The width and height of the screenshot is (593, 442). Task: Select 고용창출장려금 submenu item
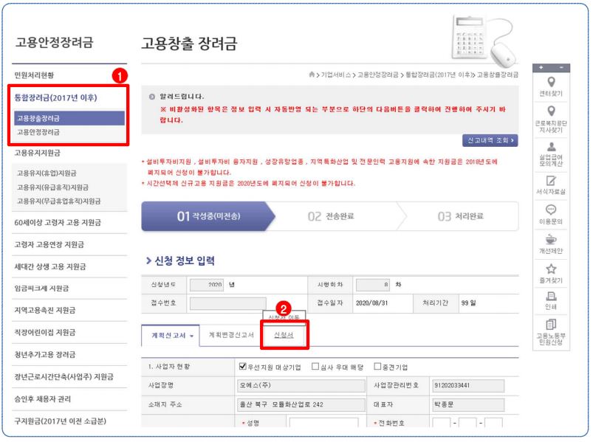[69, 118]
